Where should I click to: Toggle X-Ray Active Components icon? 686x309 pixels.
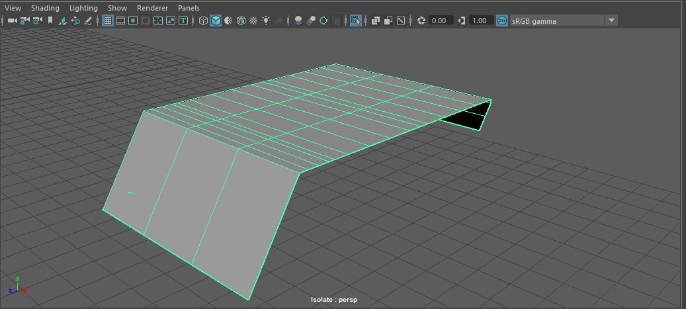388,21
